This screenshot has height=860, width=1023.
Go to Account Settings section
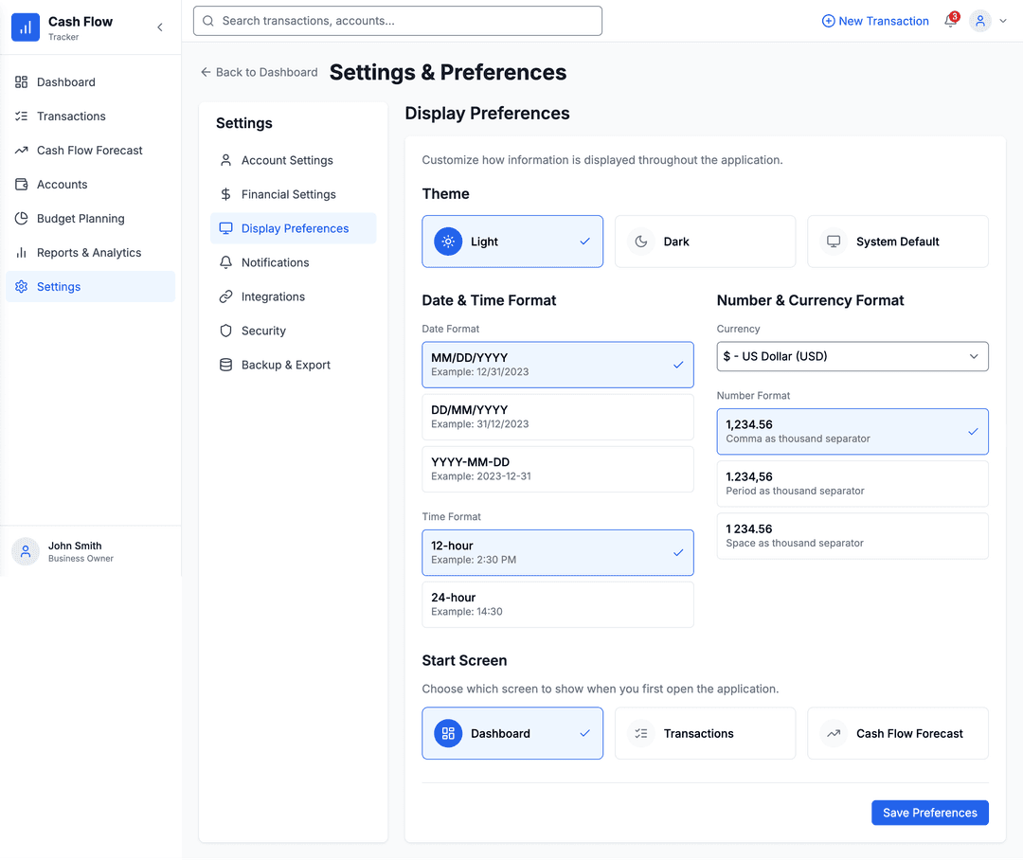point(287,160)
